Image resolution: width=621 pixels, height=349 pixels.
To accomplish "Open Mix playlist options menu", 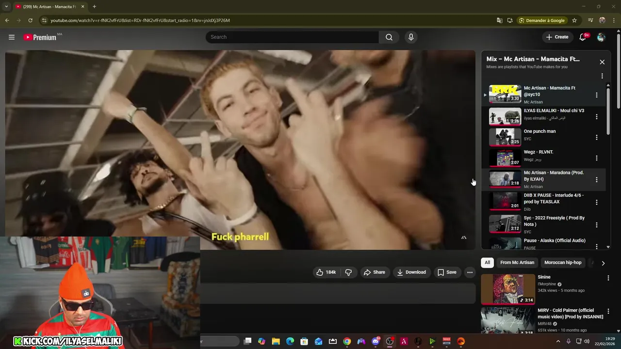I will coord(602,76).
